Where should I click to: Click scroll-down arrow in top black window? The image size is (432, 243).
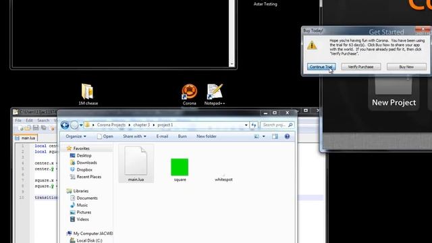232,64
